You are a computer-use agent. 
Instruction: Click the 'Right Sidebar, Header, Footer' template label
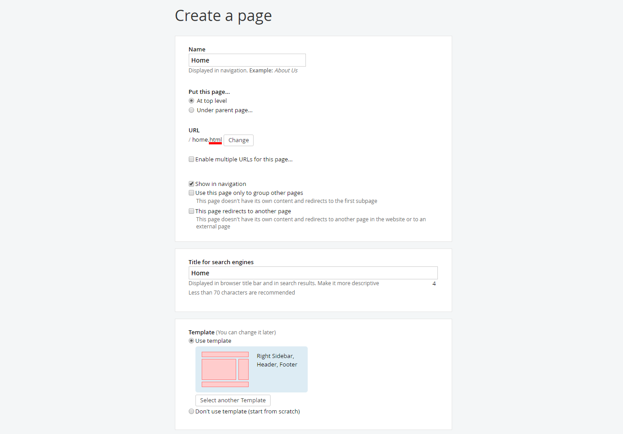(276, 360)
